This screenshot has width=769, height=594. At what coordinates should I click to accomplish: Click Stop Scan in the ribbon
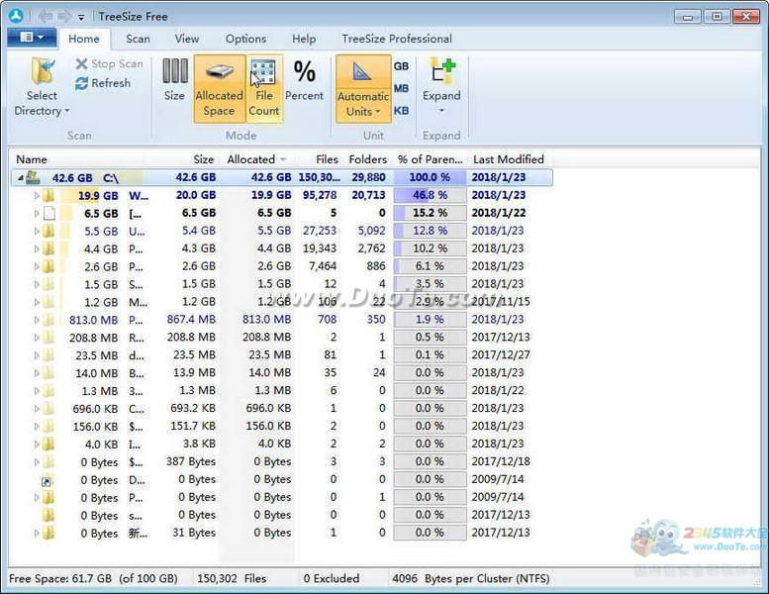pyautogui.click(x=110, y=63)
